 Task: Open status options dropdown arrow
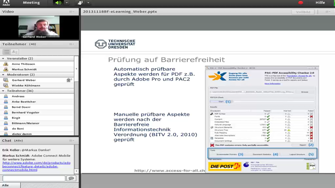tap(88, 3)
